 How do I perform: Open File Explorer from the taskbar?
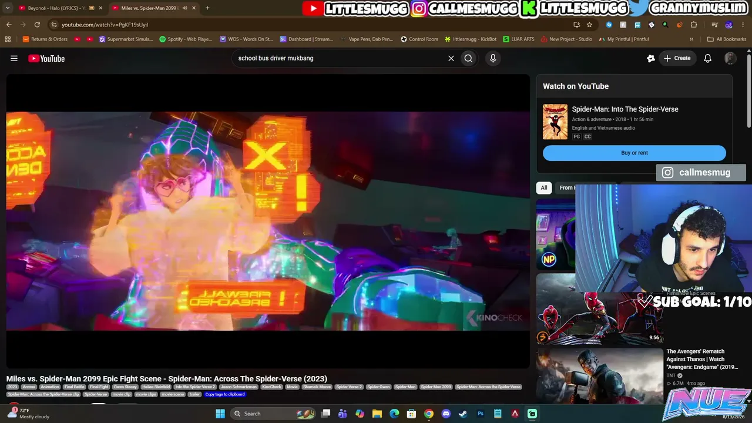[377, 414]
